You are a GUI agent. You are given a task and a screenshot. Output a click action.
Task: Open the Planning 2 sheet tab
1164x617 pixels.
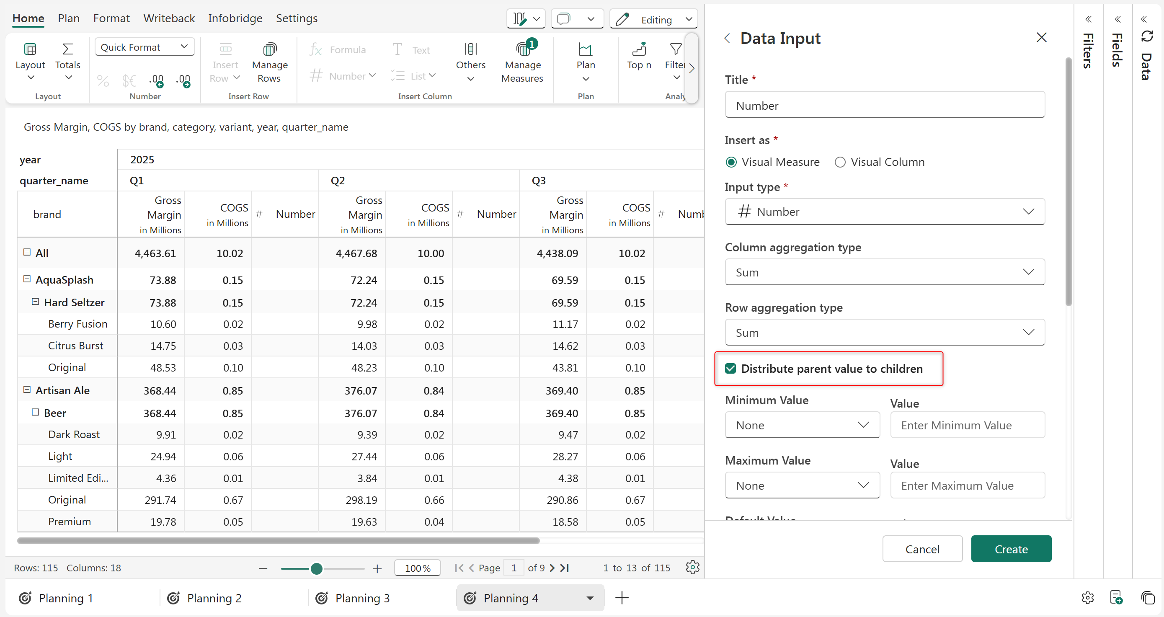click(214, 598)
